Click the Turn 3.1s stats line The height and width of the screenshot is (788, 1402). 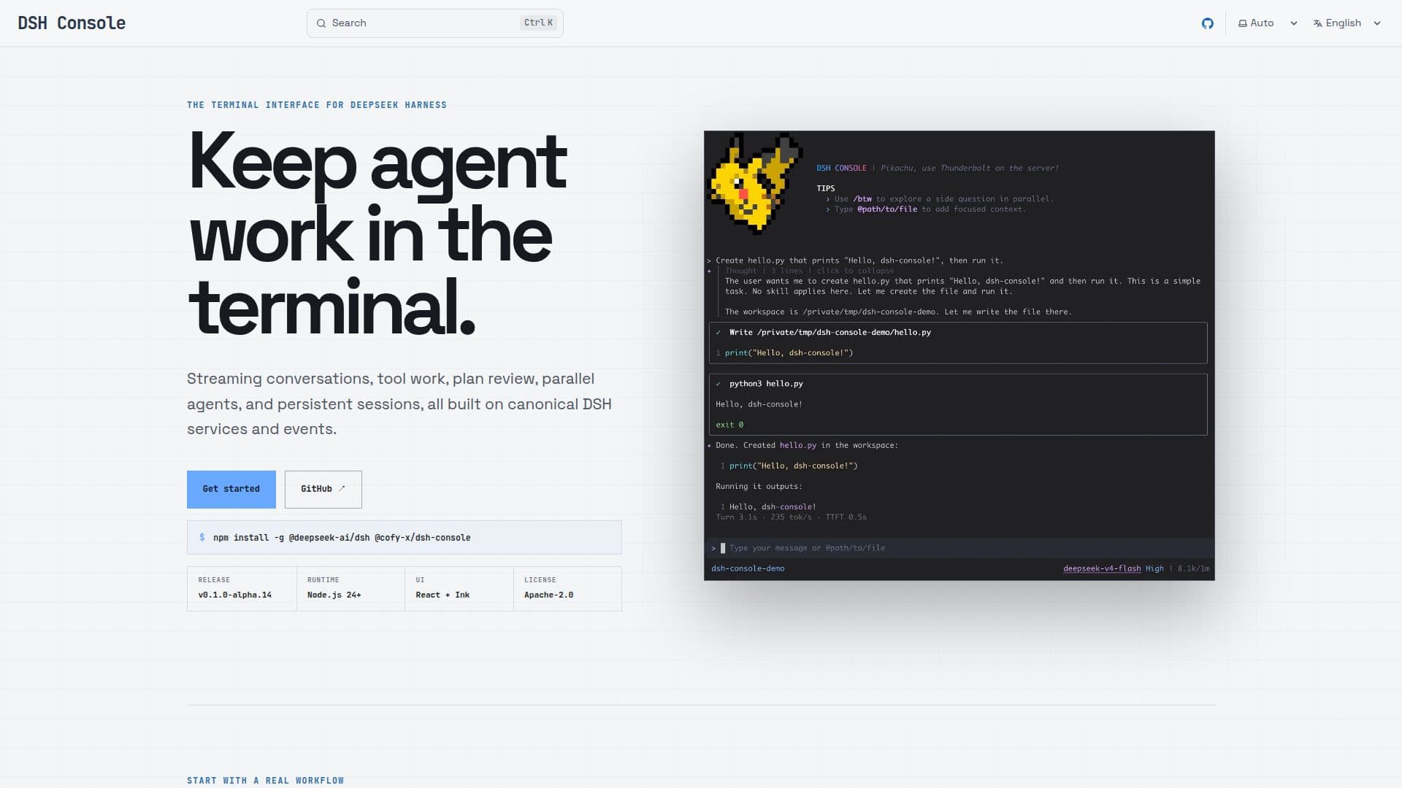(791, 517)
